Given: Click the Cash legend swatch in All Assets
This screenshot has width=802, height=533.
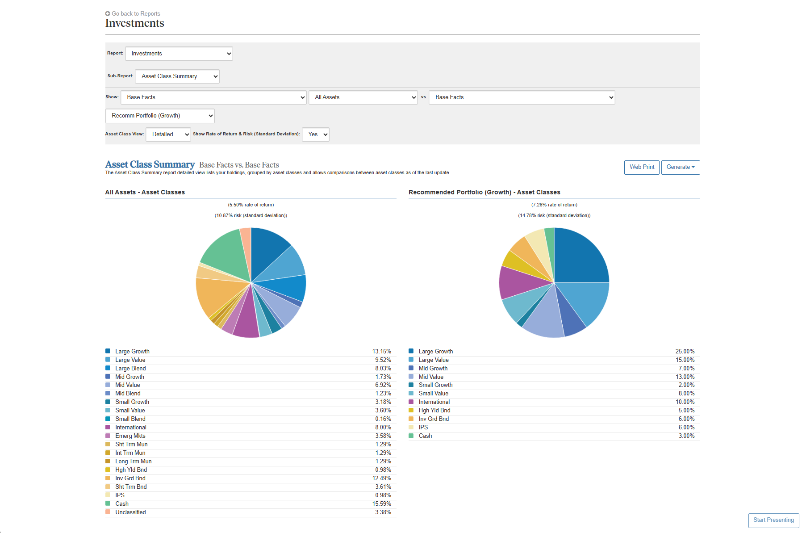Looking at the screenshot, I should pos(108,504).
